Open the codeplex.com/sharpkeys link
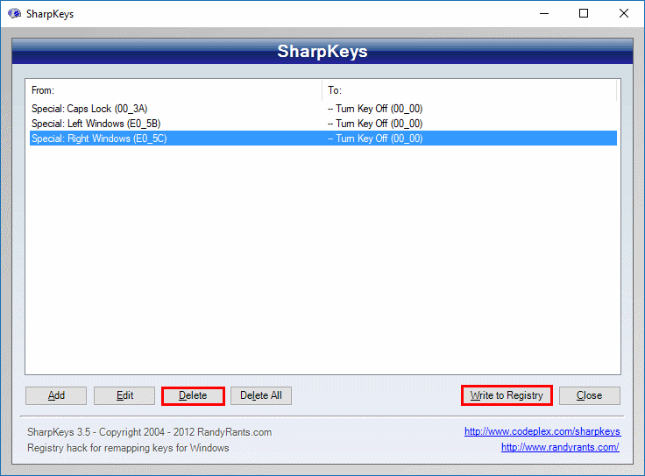Viewport: 645px width, 476px height. click(x=542, y=431)
